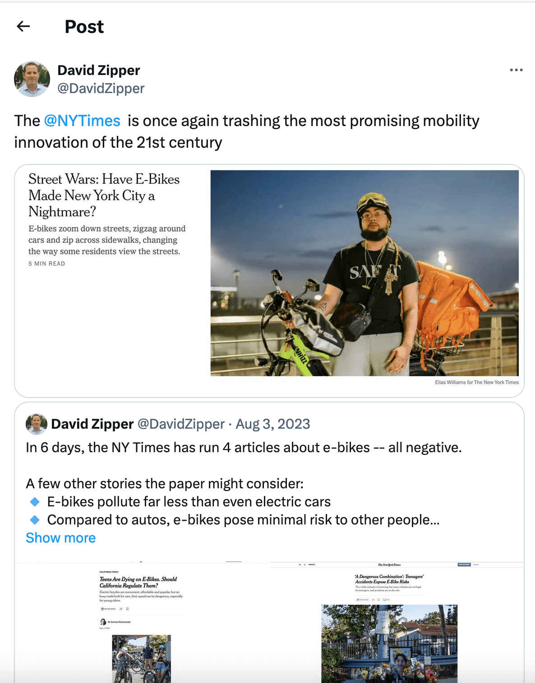This screenshot has height=683, width=535.
Task: Open the 'Street Wars' article headline
Action: (x=104, y=195)
